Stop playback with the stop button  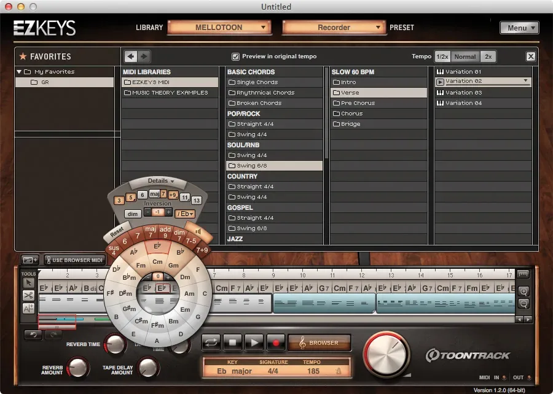coord(232,342)
